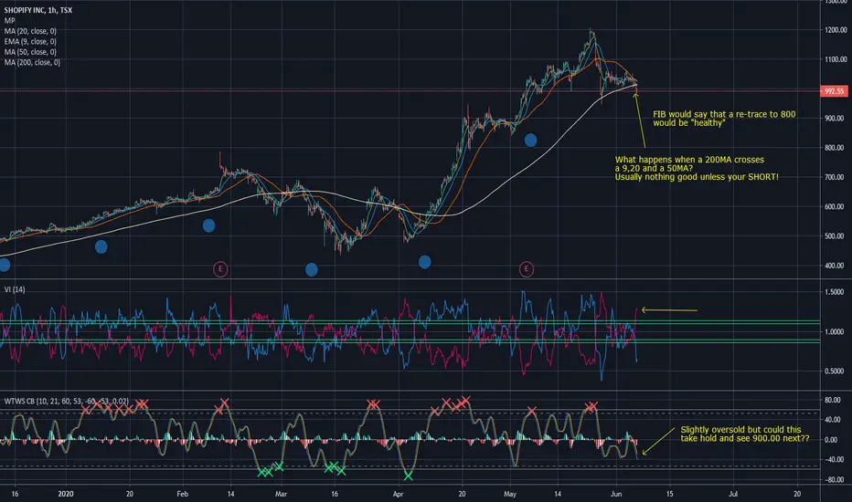The width and height of the screenshot is (852, 502).
Task: Click the blue circle marker nearest the 800.00 level
Action: [531, 140]
